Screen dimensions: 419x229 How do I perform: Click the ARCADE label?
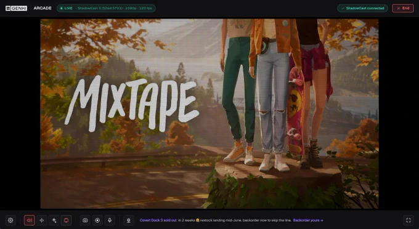43,8
